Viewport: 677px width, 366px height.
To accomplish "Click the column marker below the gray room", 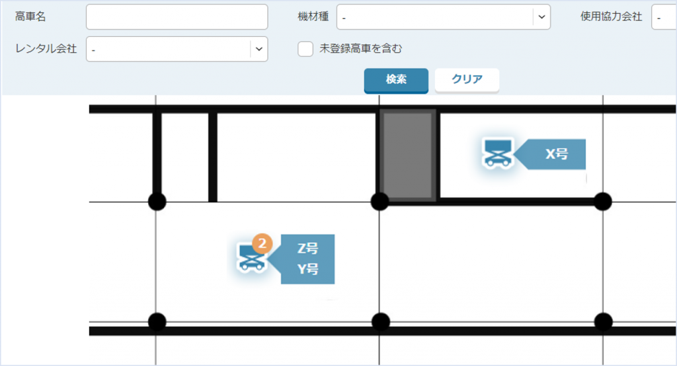I will pyautogui.click(x=379, y=202).
